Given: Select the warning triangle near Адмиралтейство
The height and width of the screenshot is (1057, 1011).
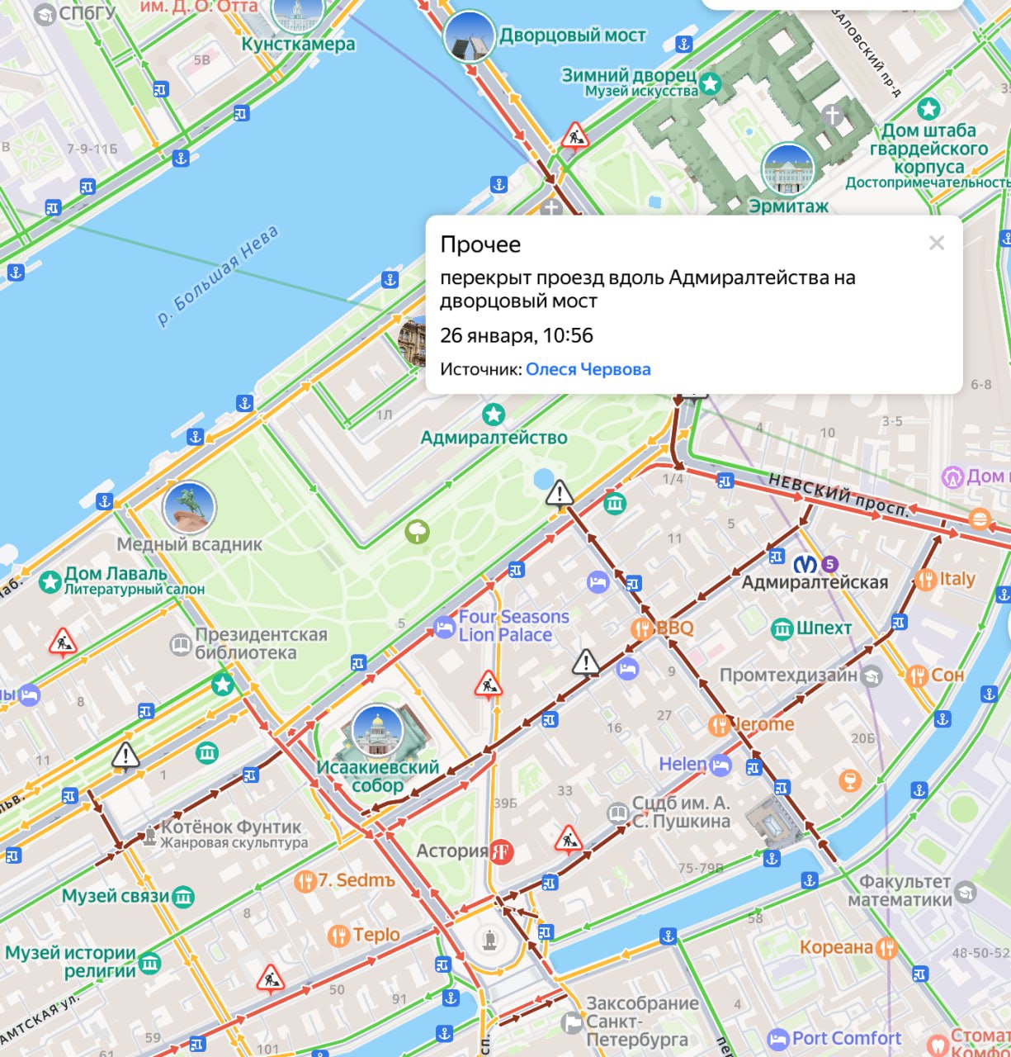Looking at the screenshot, I should click(x=560, y=495).
